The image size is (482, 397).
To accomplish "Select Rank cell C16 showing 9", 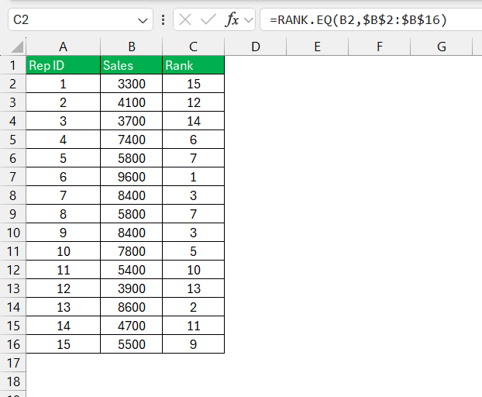I will tap(194, 344).
